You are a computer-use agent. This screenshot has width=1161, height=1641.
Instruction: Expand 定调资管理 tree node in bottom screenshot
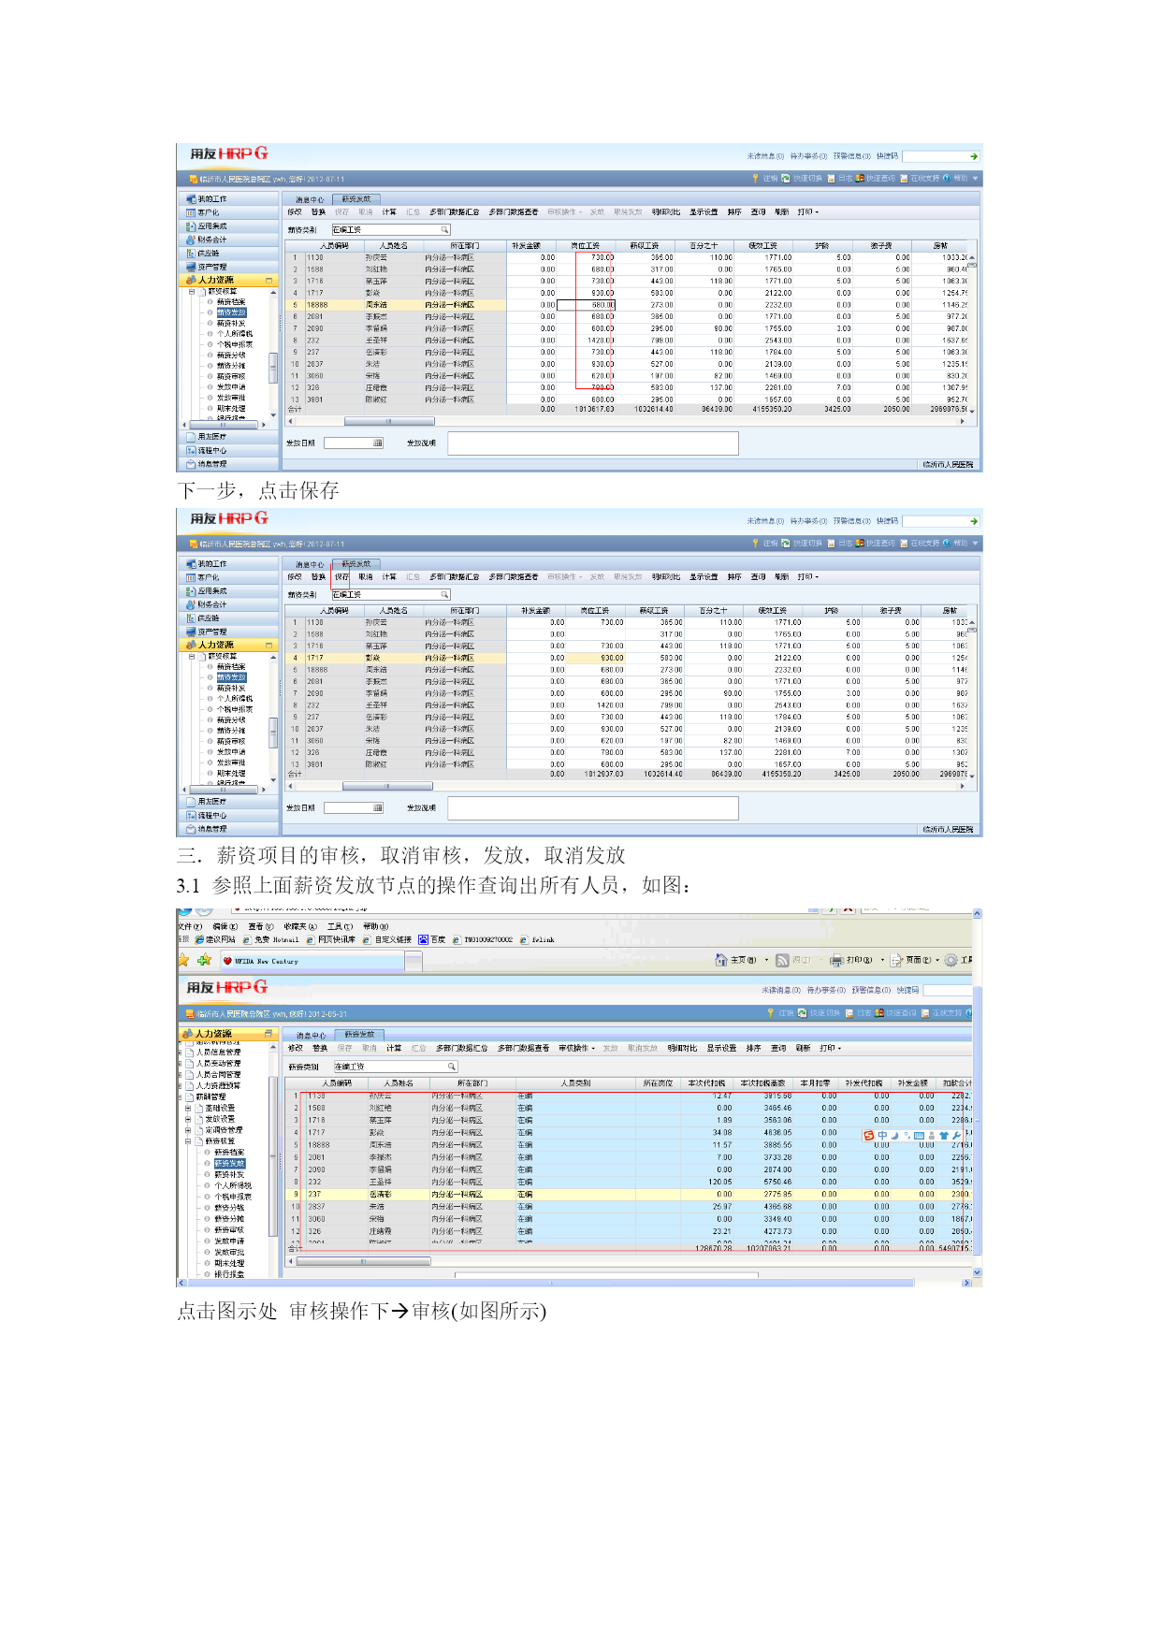188,1130
